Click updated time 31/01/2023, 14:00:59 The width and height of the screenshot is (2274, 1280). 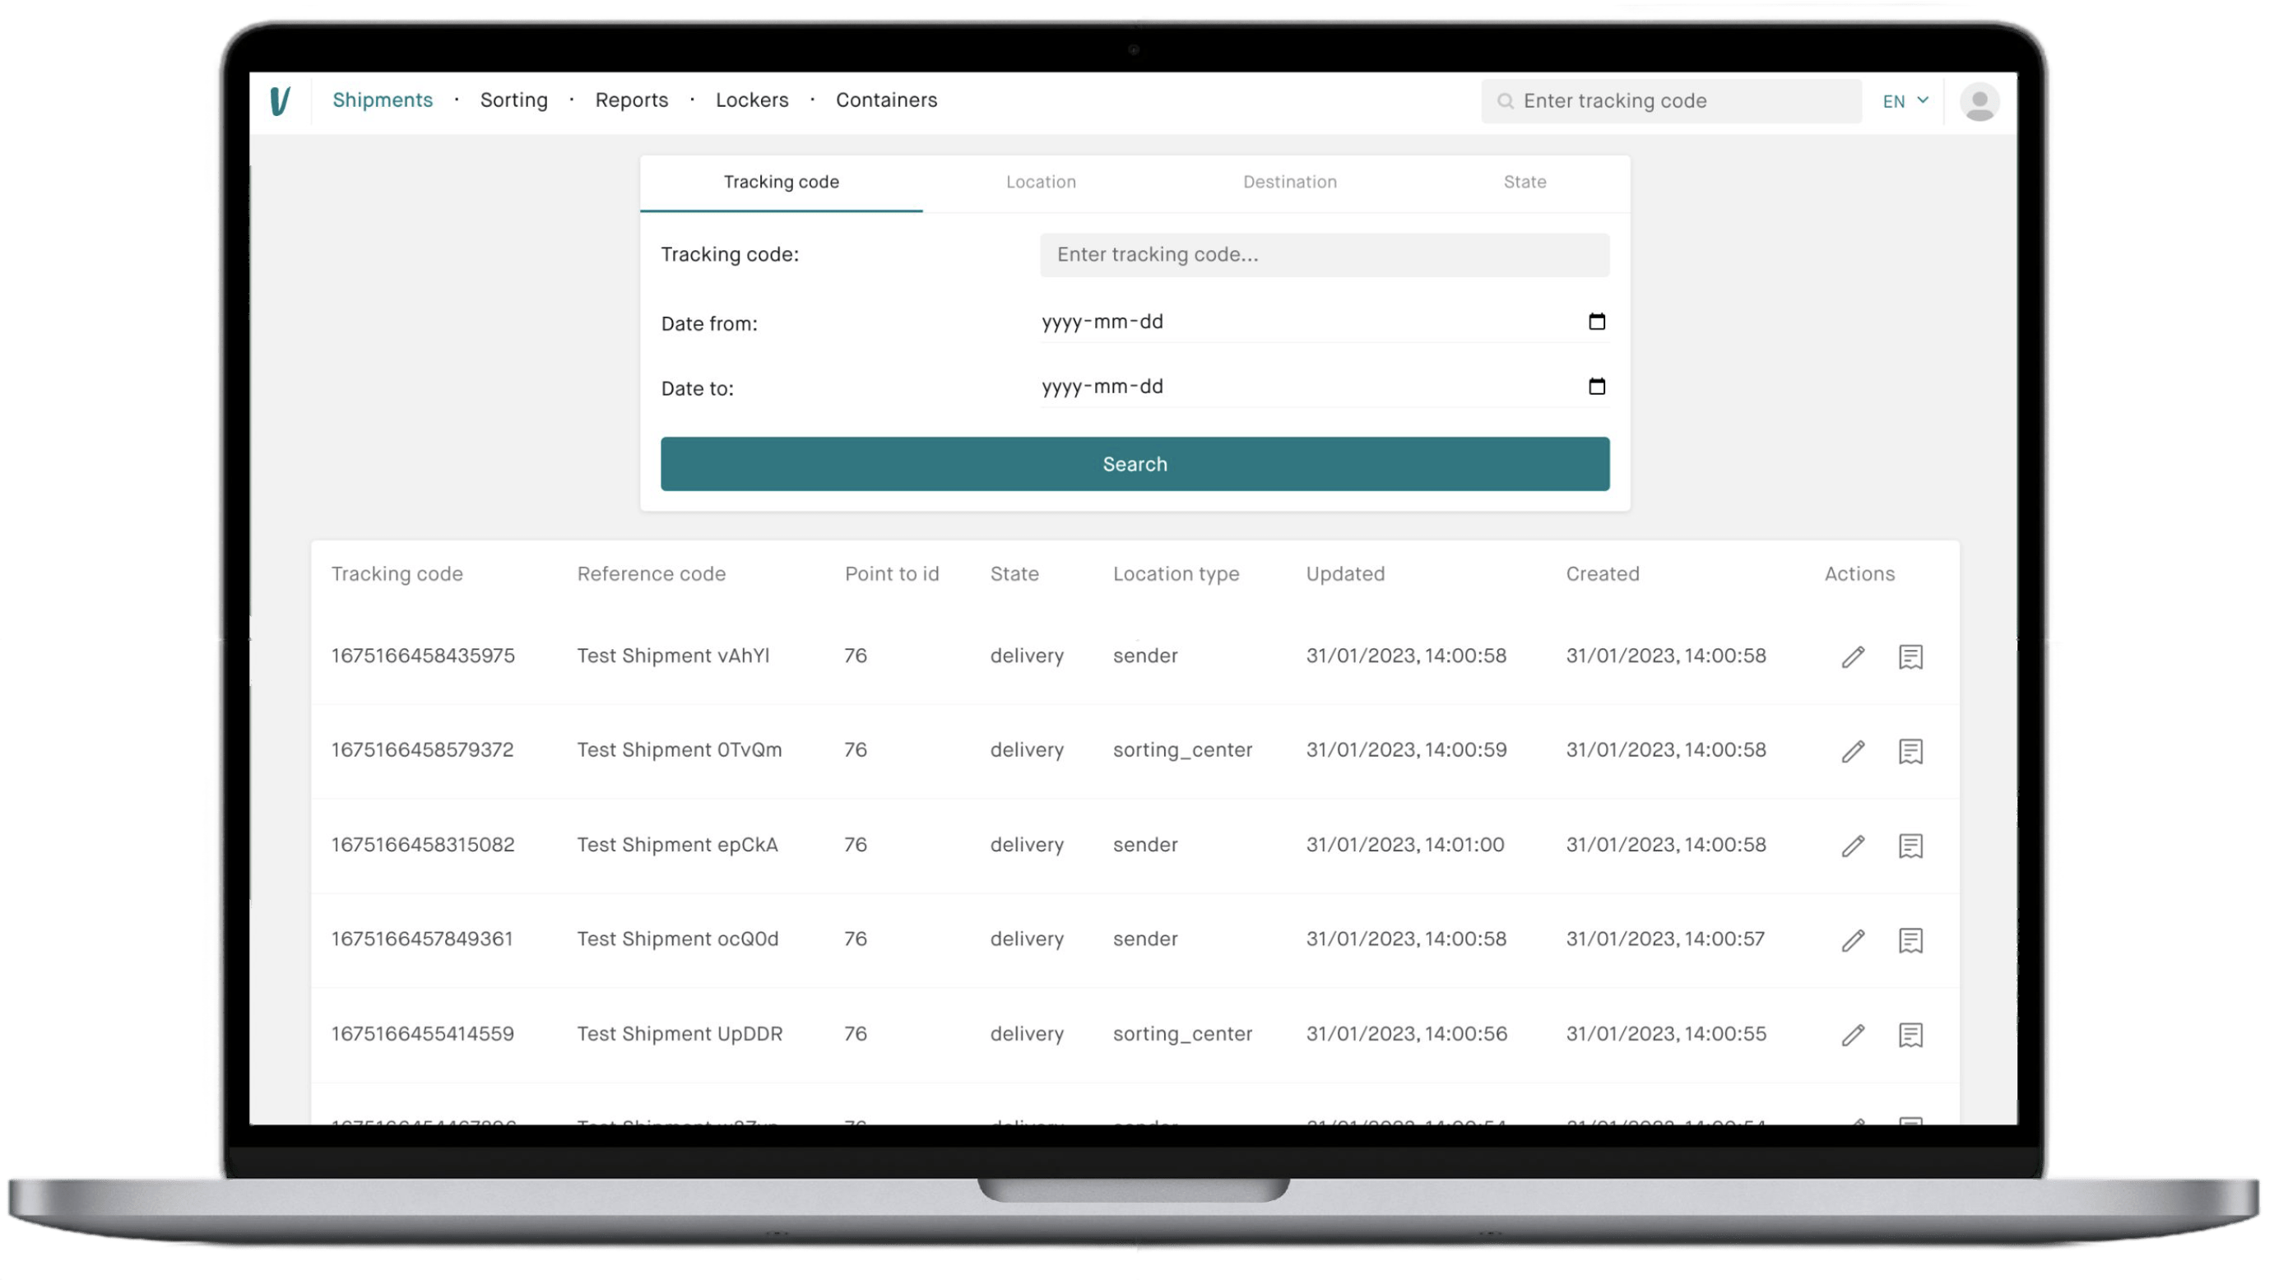tap(1406, 750)
